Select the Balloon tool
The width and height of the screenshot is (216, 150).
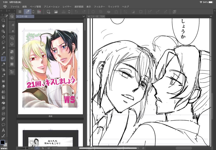coord(3,125)
